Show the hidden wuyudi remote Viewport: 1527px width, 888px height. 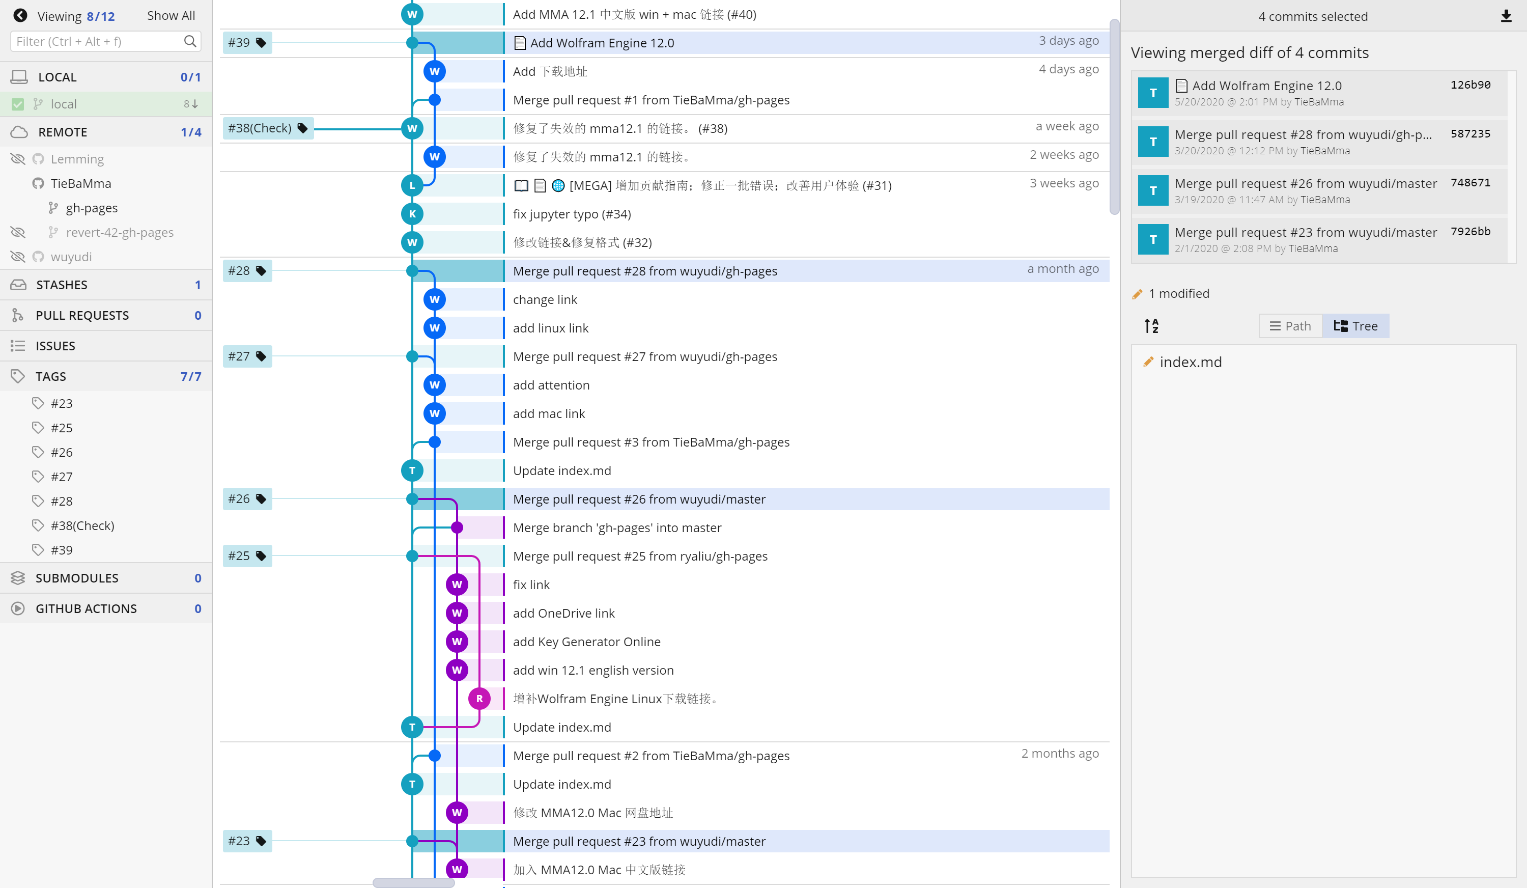tap(18, 257)
